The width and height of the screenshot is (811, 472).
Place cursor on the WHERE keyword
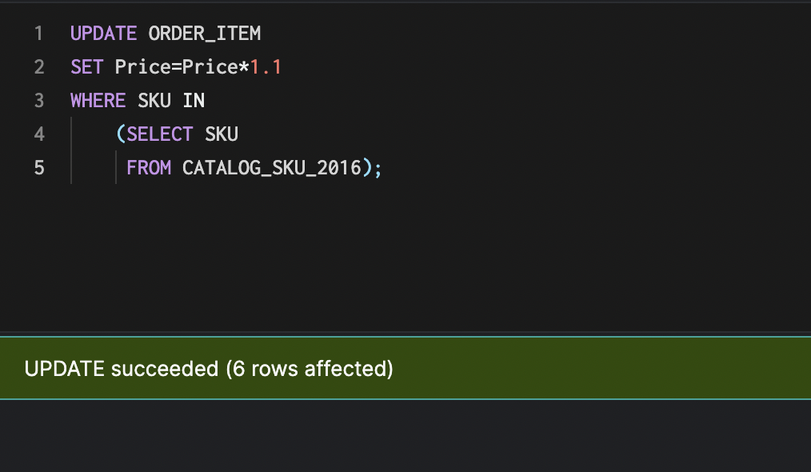point(98,101)
